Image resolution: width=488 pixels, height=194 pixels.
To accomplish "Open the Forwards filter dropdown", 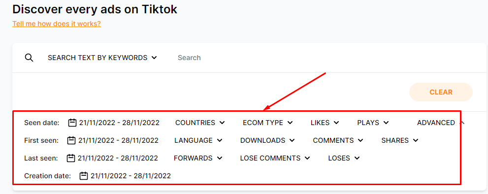I will [x=198, y=158].
